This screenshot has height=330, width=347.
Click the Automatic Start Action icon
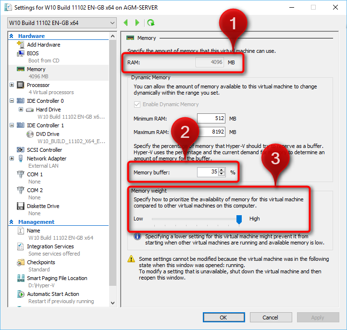[21, 294]
